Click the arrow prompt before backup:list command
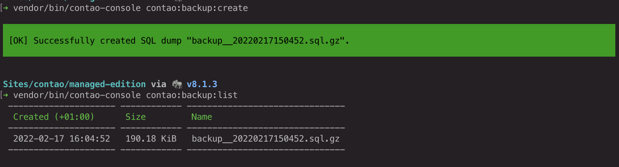Screen dimensions: 619x167 click(5, 95)
